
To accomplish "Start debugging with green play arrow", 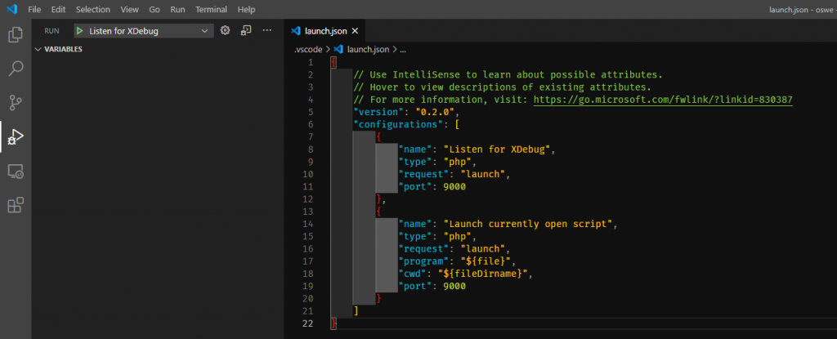I will (79, 31).
